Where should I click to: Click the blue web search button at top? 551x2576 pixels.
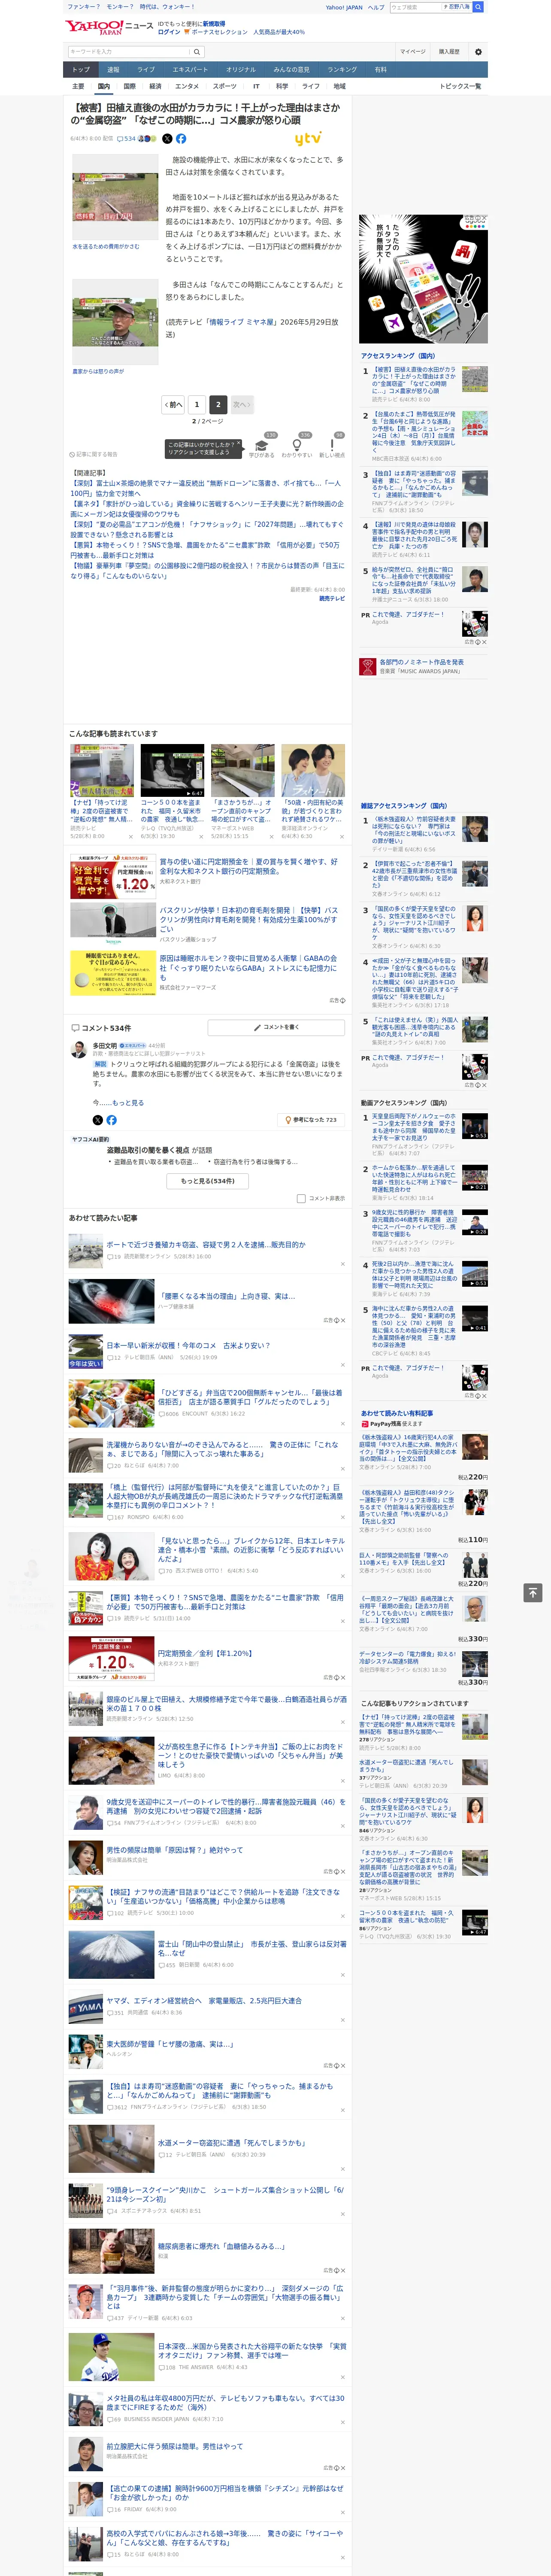478,7
